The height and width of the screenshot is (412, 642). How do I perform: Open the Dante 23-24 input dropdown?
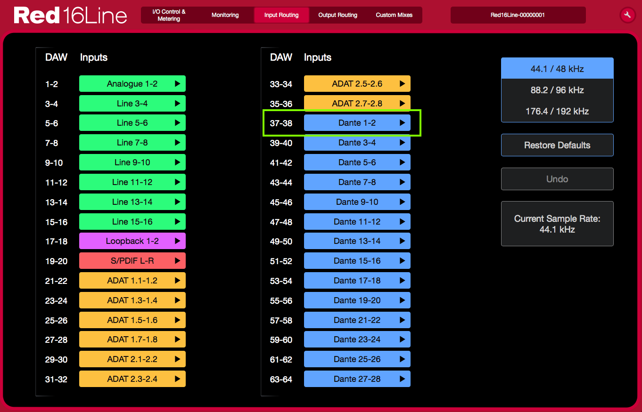(357, 339)
